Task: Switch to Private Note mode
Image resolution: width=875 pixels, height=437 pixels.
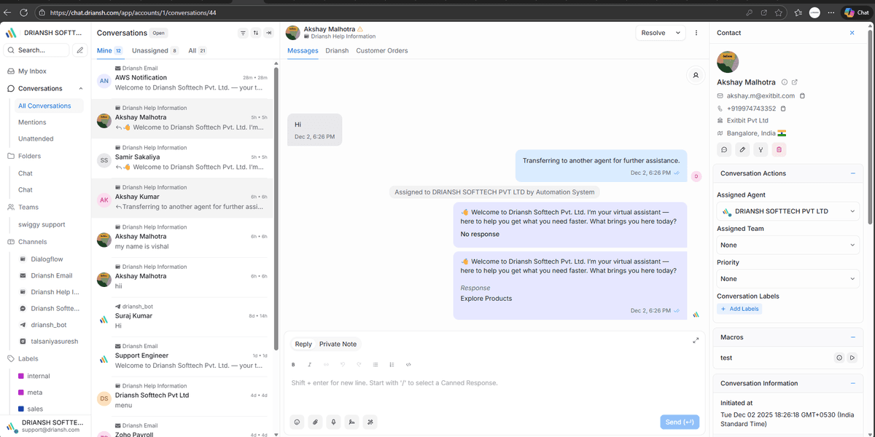Action: (338, 344)
